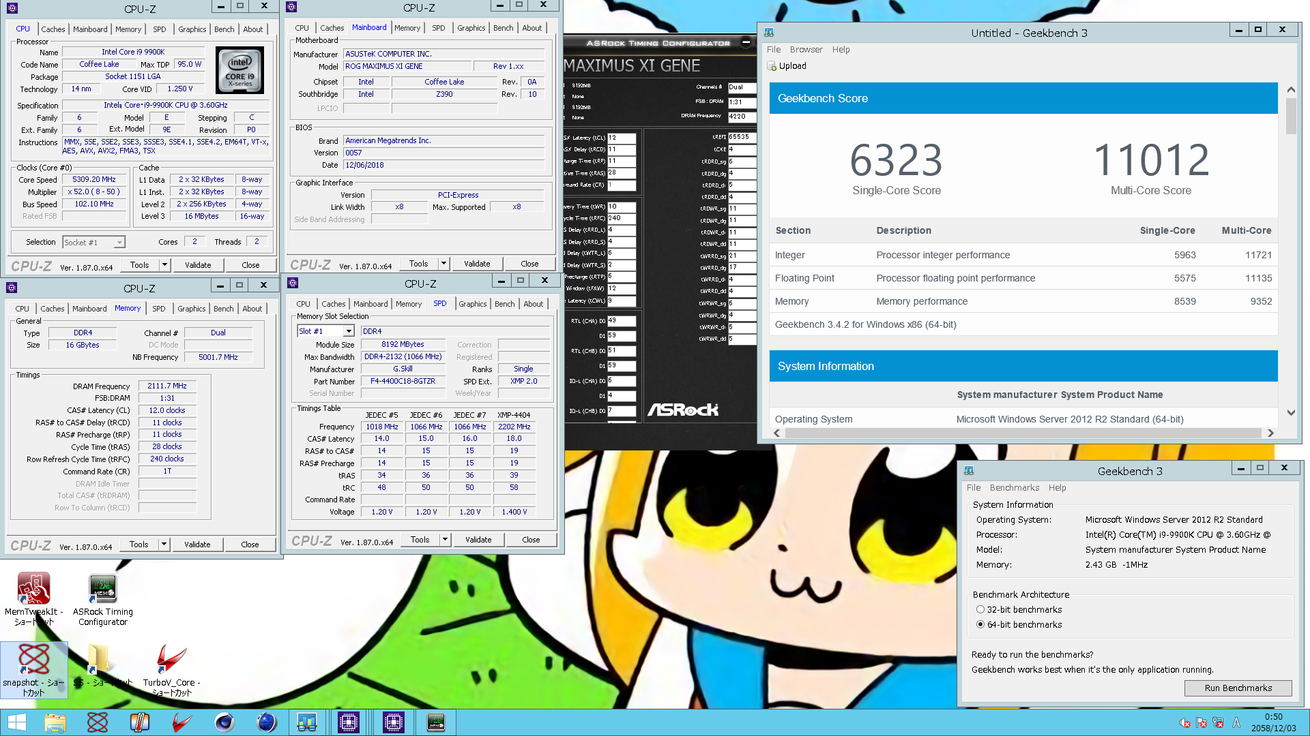Select the snapshot desktop shortcut
The image size is (1310, 736).
click(x=33, y=670)
